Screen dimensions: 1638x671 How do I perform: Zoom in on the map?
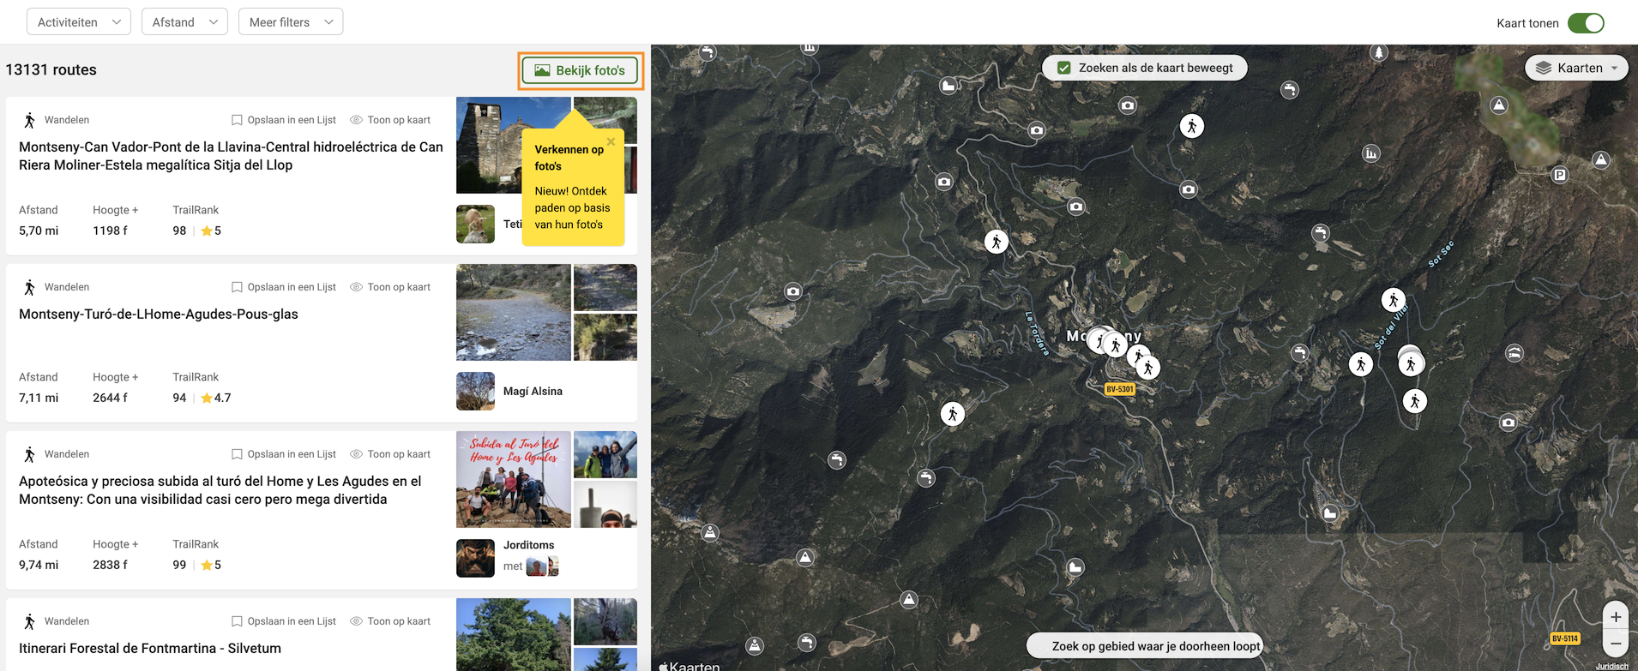point(1616,617)
